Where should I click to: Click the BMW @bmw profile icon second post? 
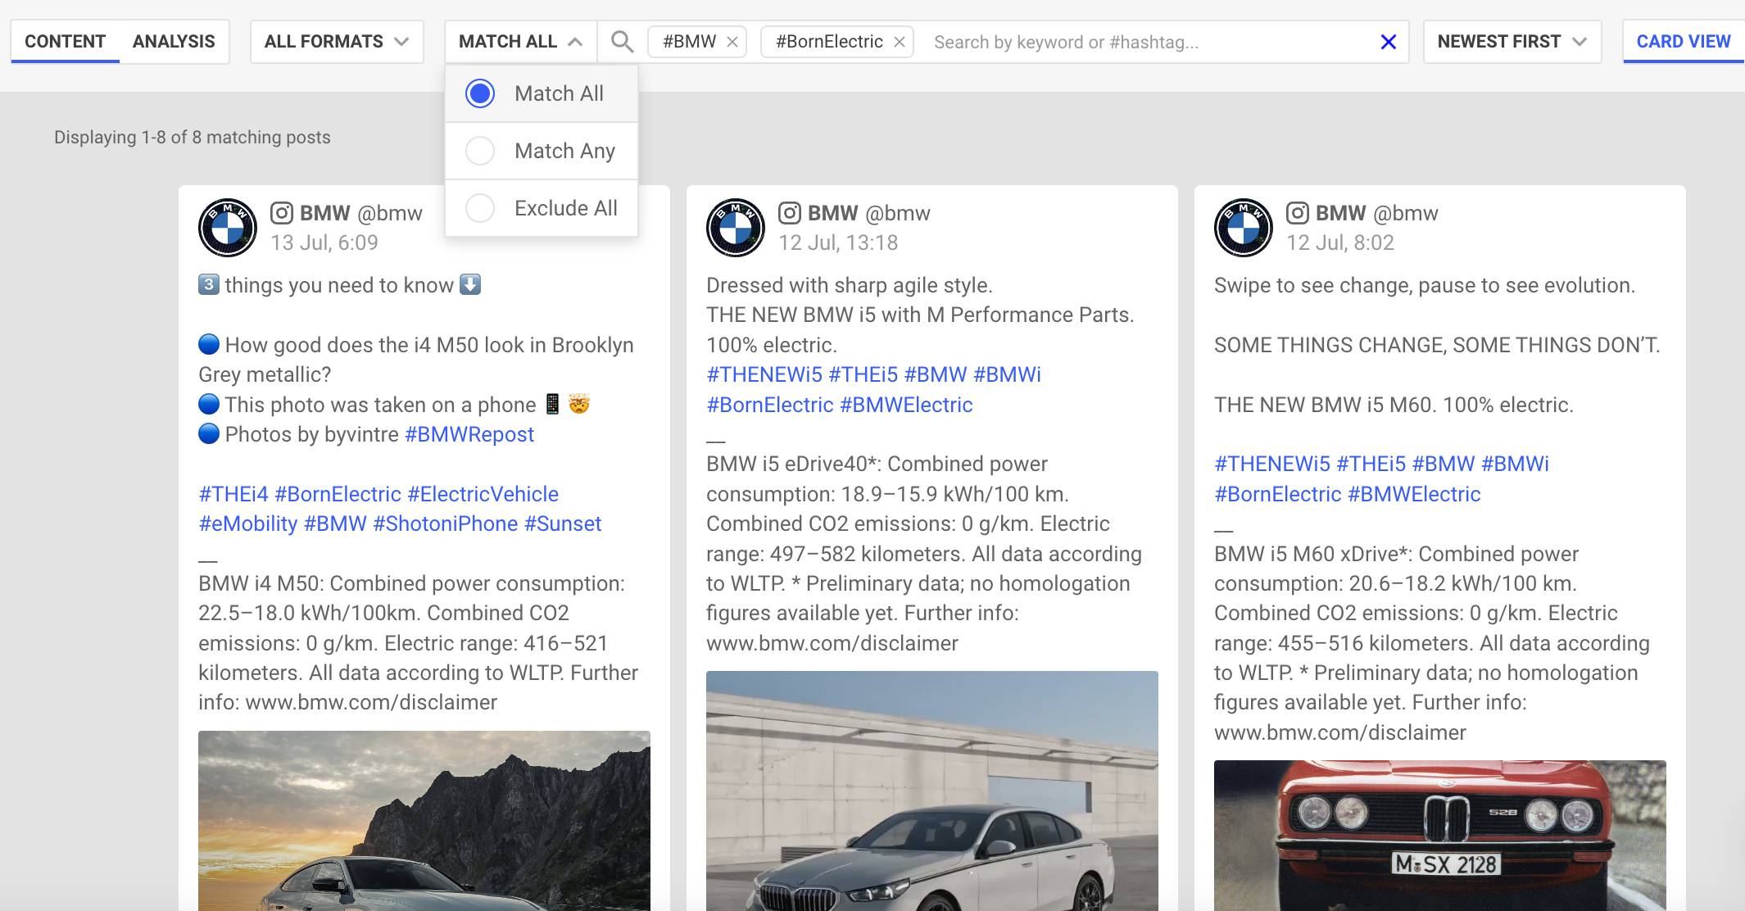pyautogui.click(x=735, y=226)
